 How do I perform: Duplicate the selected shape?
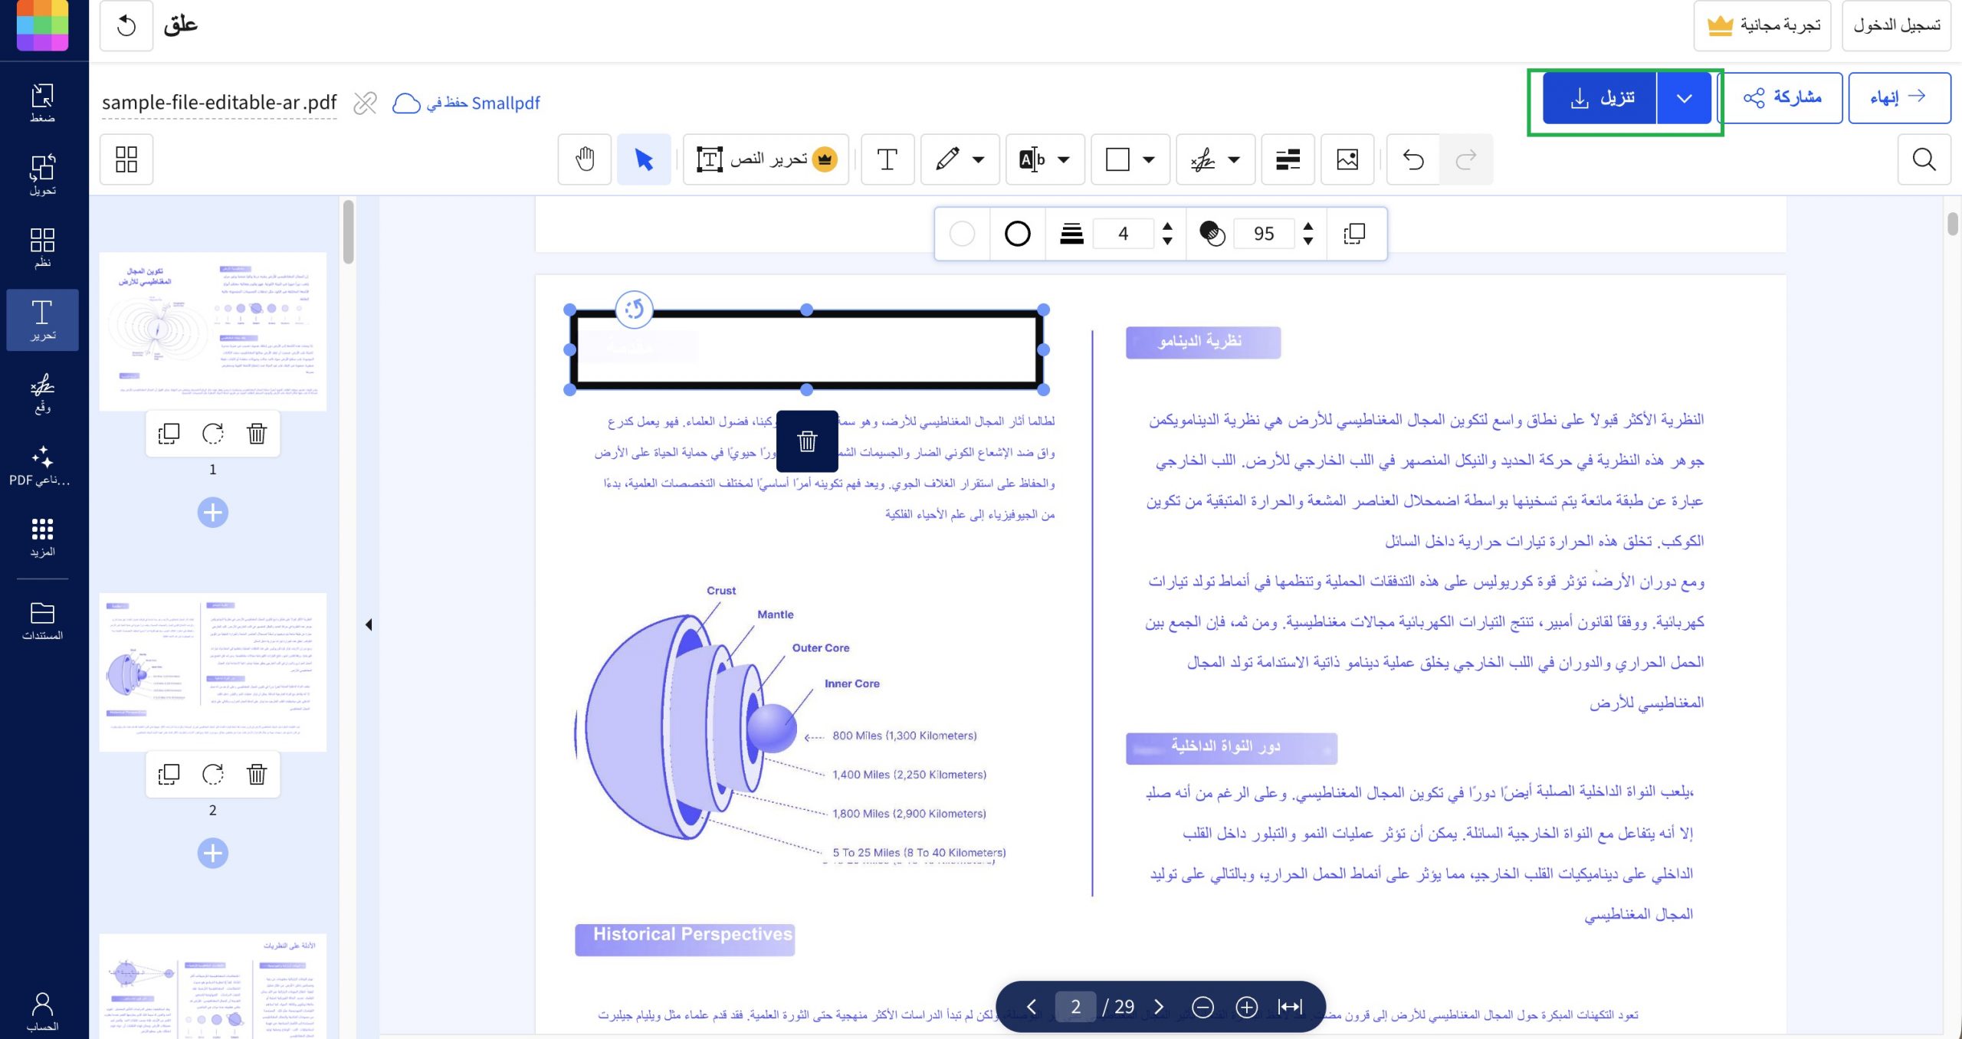1354,234
